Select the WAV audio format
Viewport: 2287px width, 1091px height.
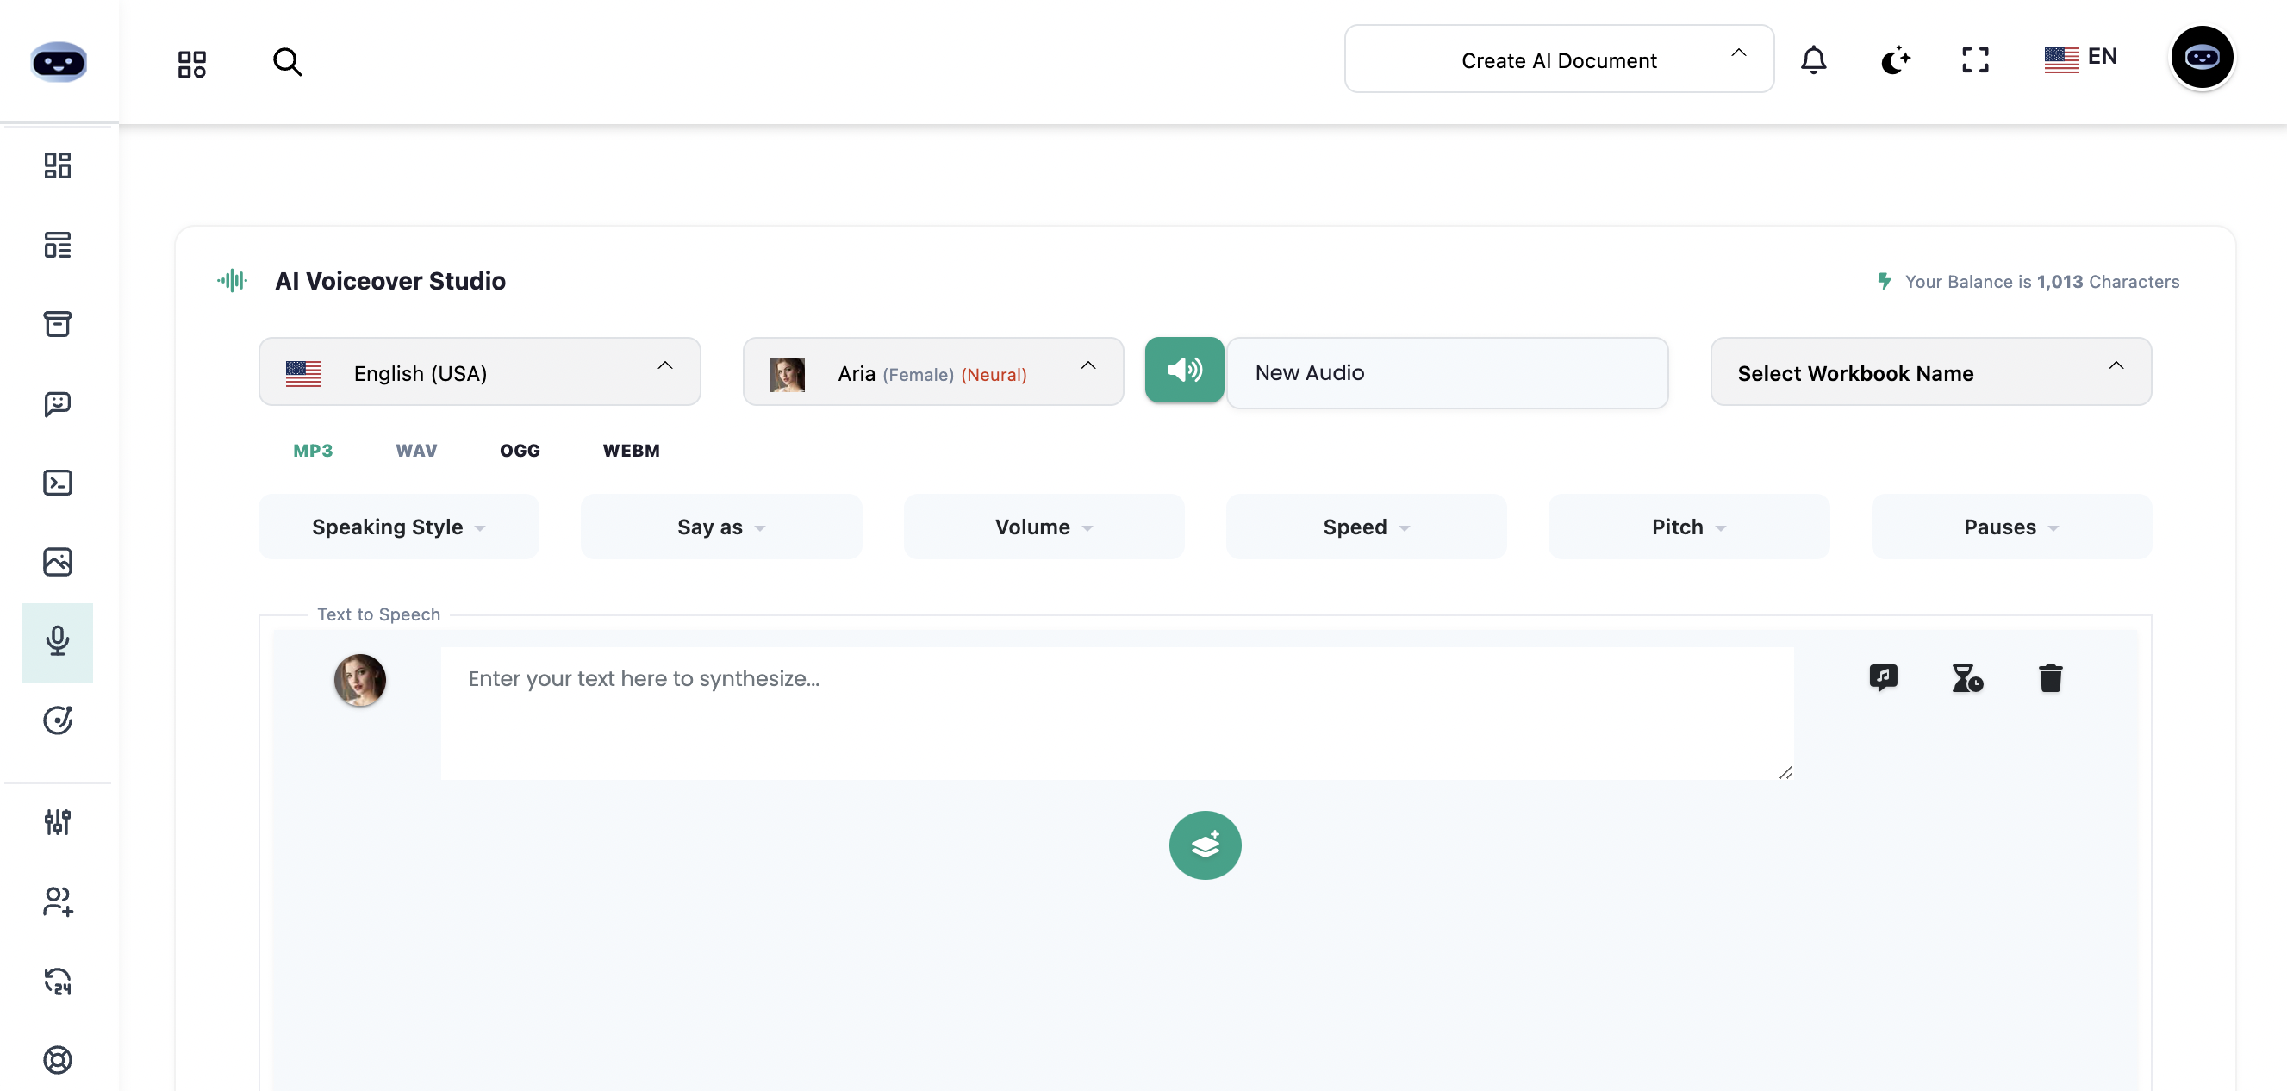(x=416, y=450)
